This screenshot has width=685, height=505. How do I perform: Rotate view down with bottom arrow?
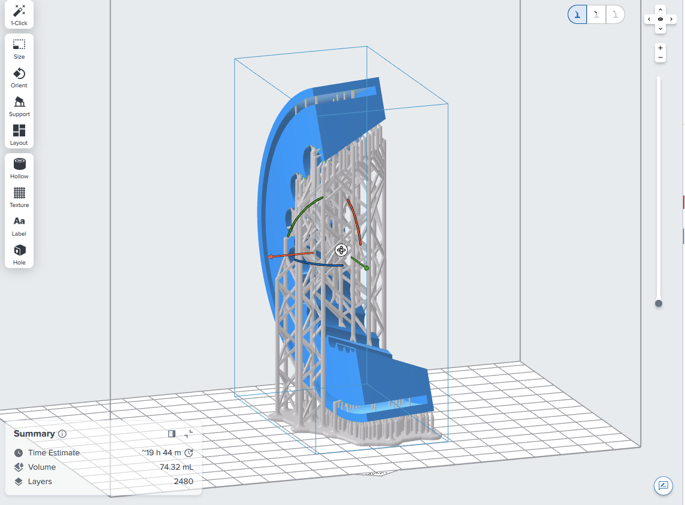(660, 28)
